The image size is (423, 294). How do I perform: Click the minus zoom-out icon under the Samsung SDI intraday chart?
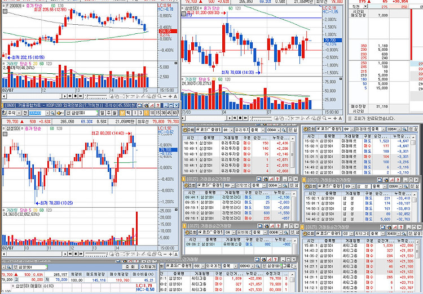(165, 254)
